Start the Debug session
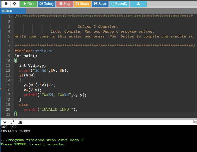Viewport: 197px width, 152px height. click(46, 4)
